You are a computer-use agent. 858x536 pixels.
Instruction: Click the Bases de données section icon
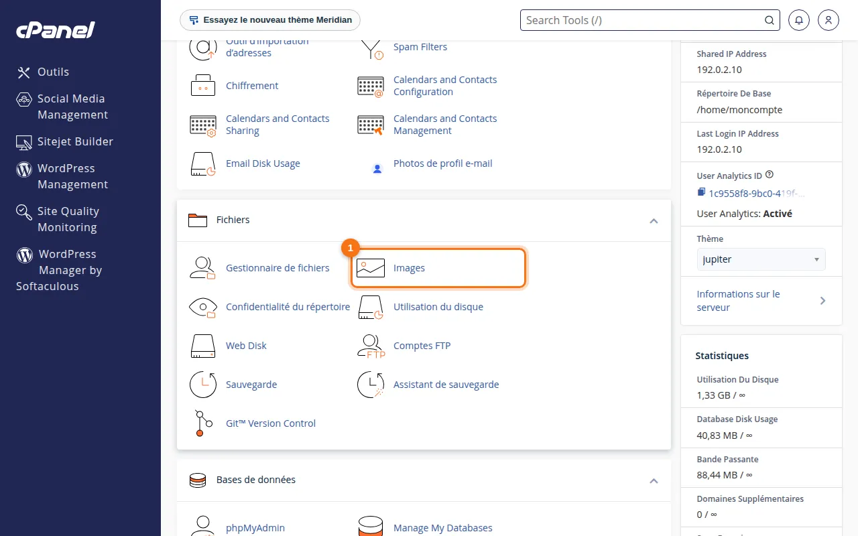tap(198, 480)
